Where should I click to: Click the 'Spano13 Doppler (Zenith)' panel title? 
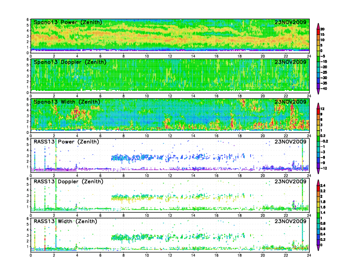[x=70, y=62]
